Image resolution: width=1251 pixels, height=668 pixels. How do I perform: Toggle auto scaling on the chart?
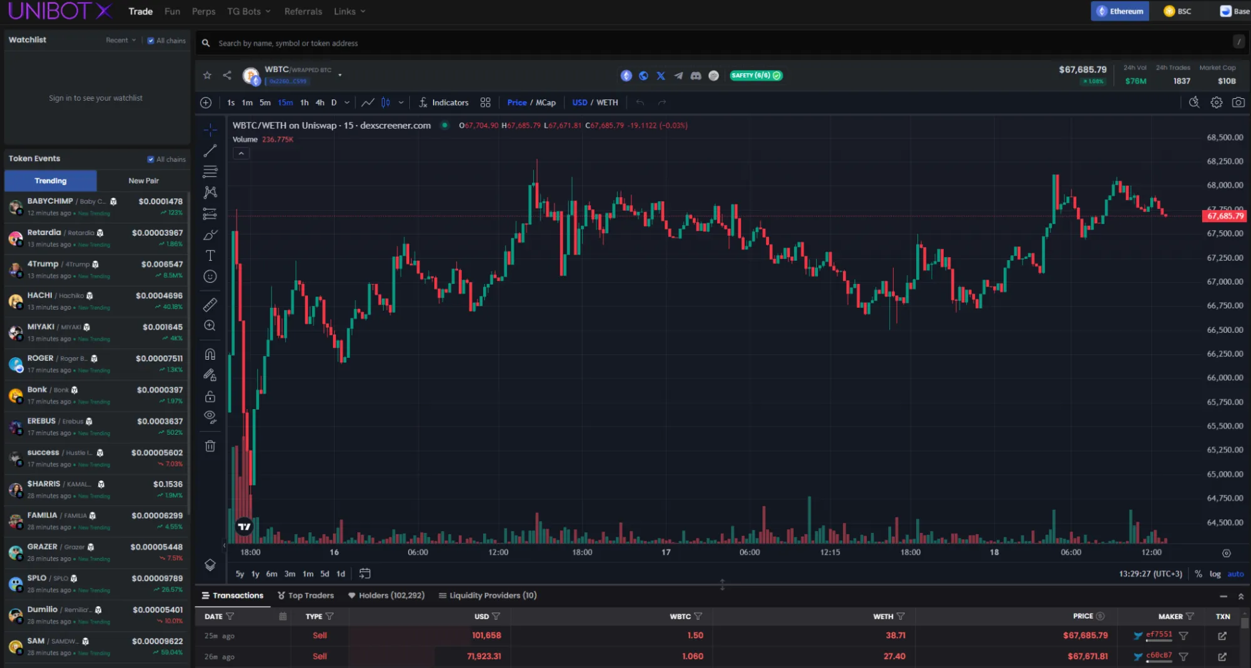(x=1236, y=574)
